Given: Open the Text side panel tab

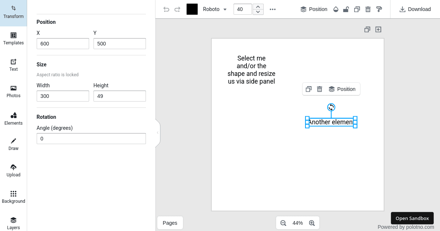Looking at the screenshot, I should tap(13, 65).
